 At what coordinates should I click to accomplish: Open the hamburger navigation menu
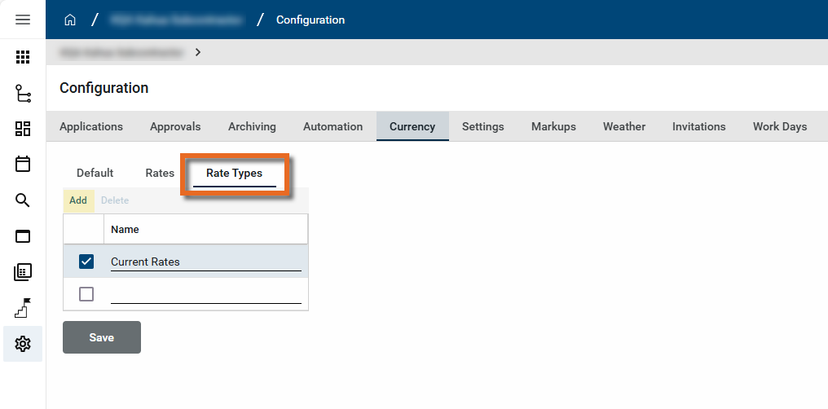[23, 20]
